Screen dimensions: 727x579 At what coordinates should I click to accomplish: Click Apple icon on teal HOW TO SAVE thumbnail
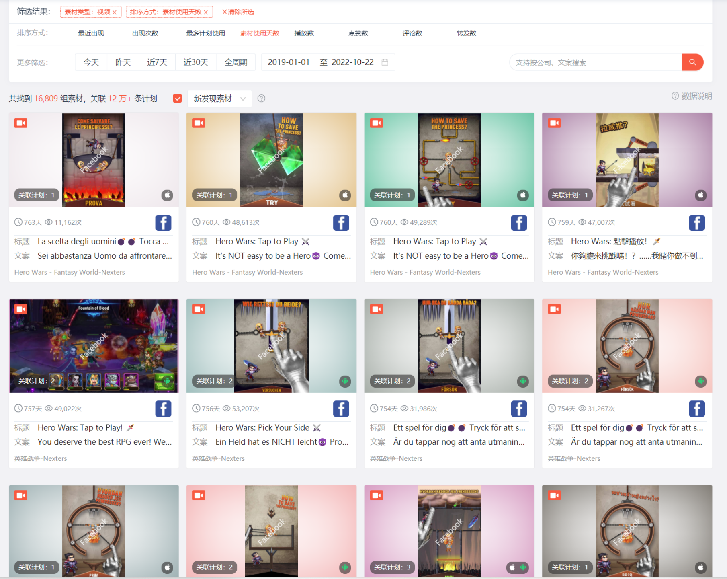523,195
